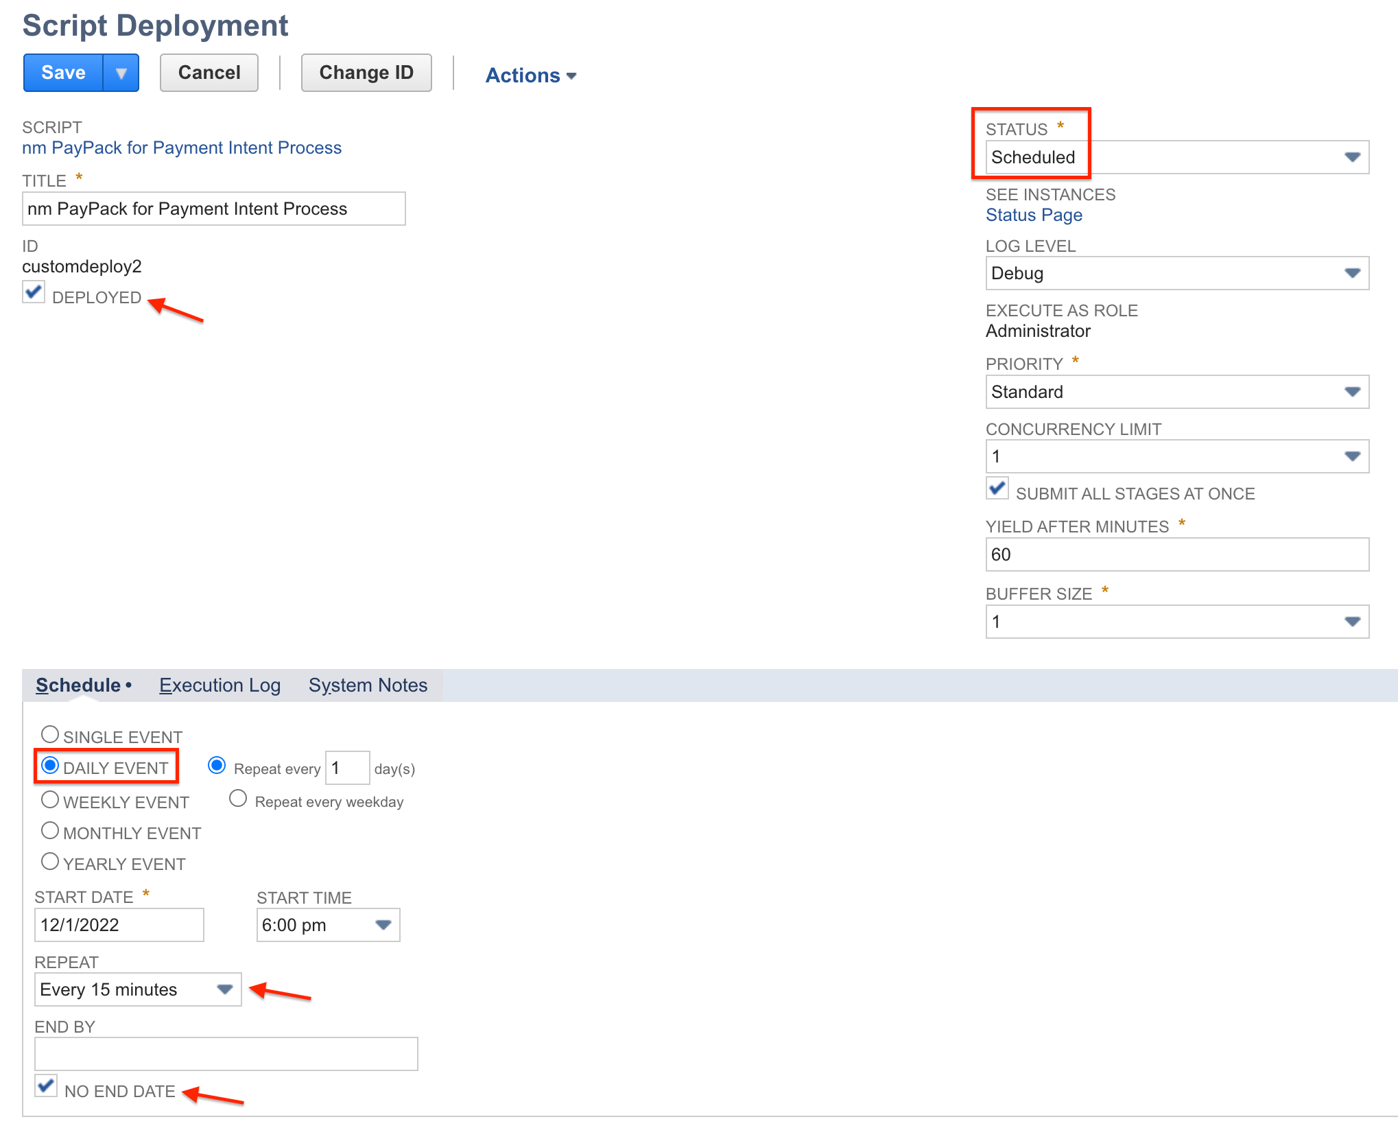Open the Status dropdown arrow
1398x1139 pixels.
[x=1351, y=157]
